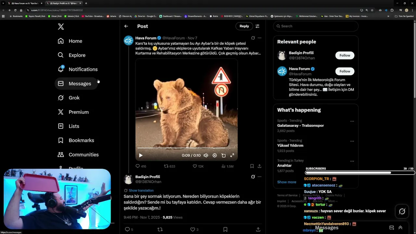Viewport: 416px width, 234px height.
Task: Open Bookmarks in the sidebar
Action: click(x=76, y=140)
